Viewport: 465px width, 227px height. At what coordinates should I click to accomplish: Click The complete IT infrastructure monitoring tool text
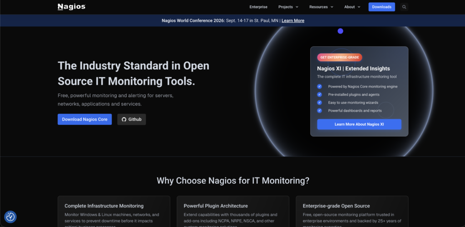coord(357,76)
